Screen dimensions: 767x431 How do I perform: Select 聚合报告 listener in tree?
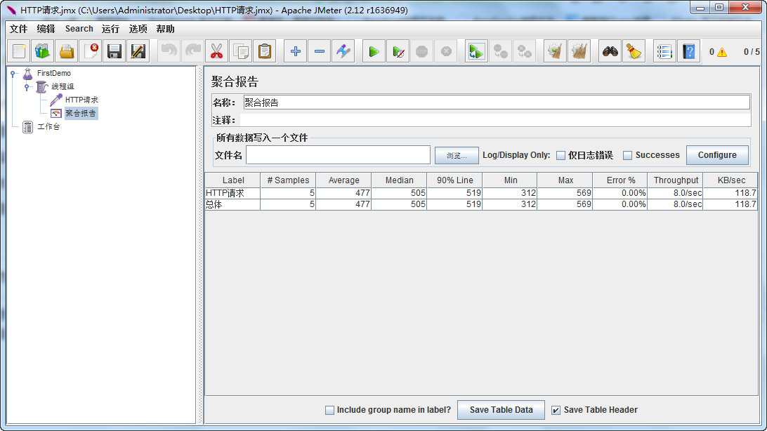(81, 114)
